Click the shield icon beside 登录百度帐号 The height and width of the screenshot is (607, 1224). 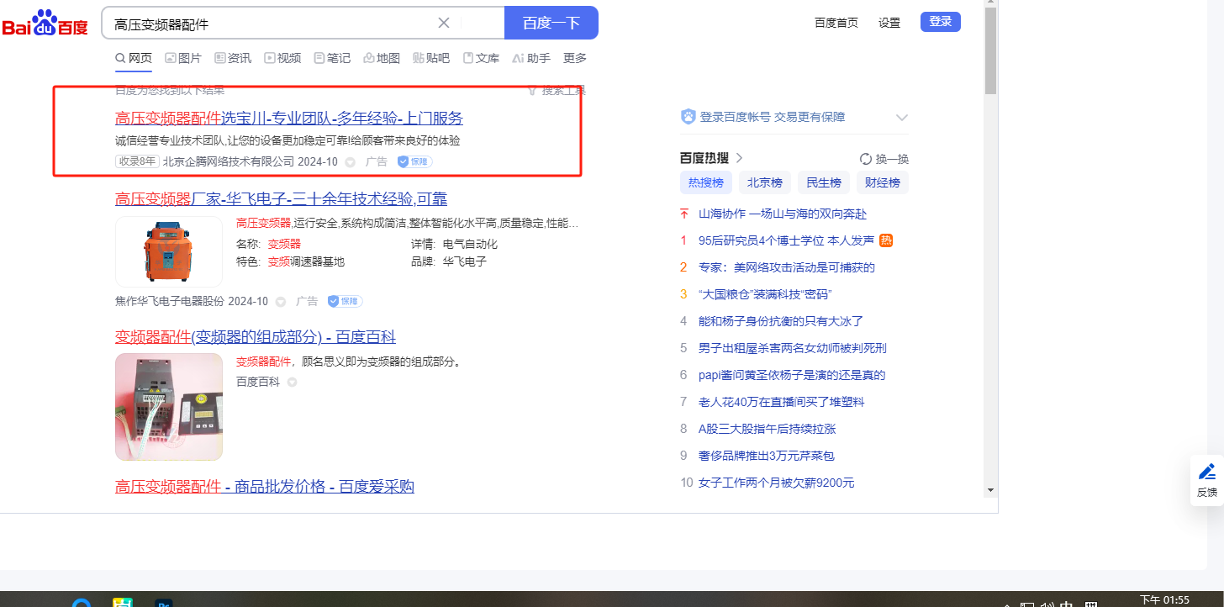pyautogui.click(x=688, y=117)
